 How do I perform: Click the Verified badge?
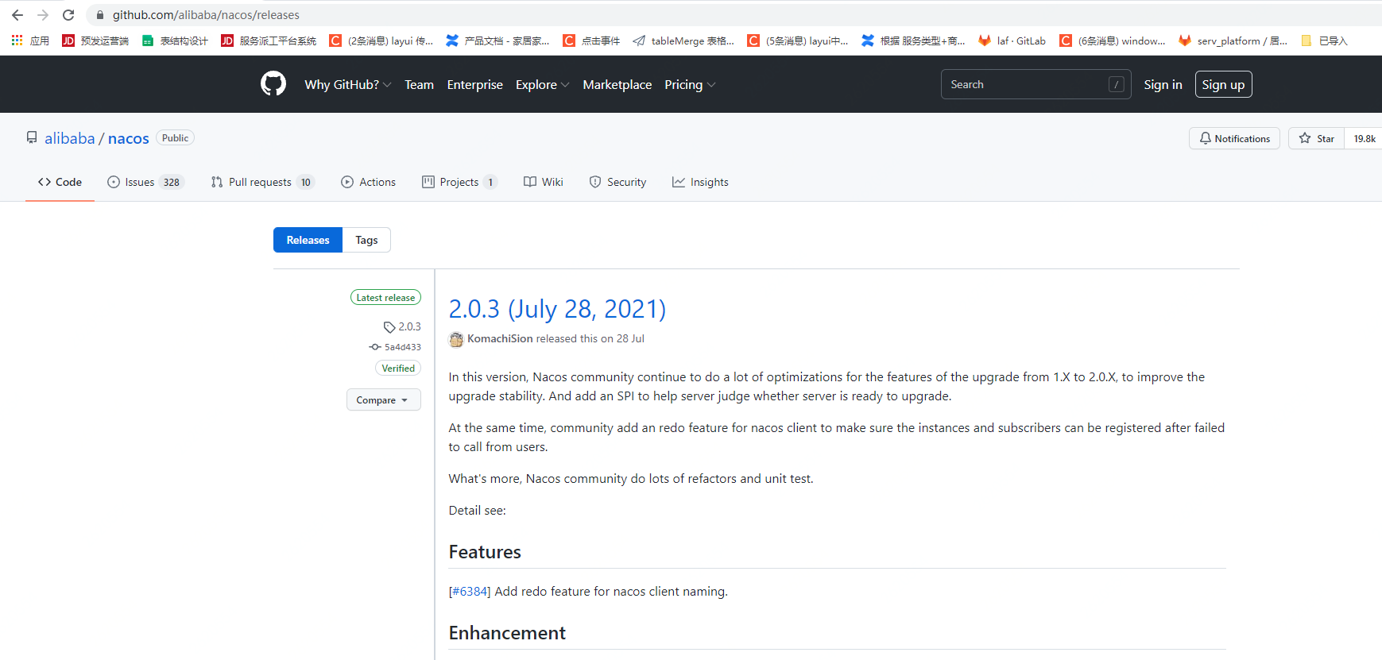click(x=398, y=368)
